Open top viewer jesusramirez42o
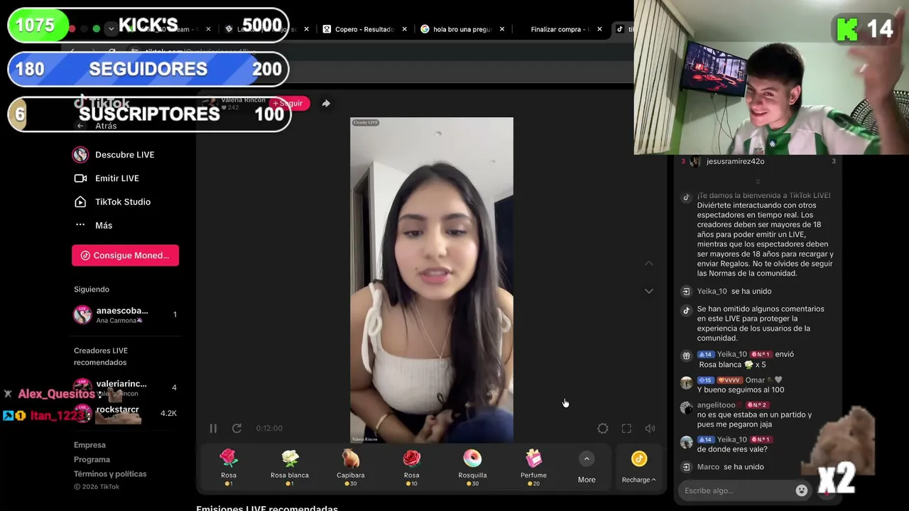The image size is (909, 511). tap(735, 161)
